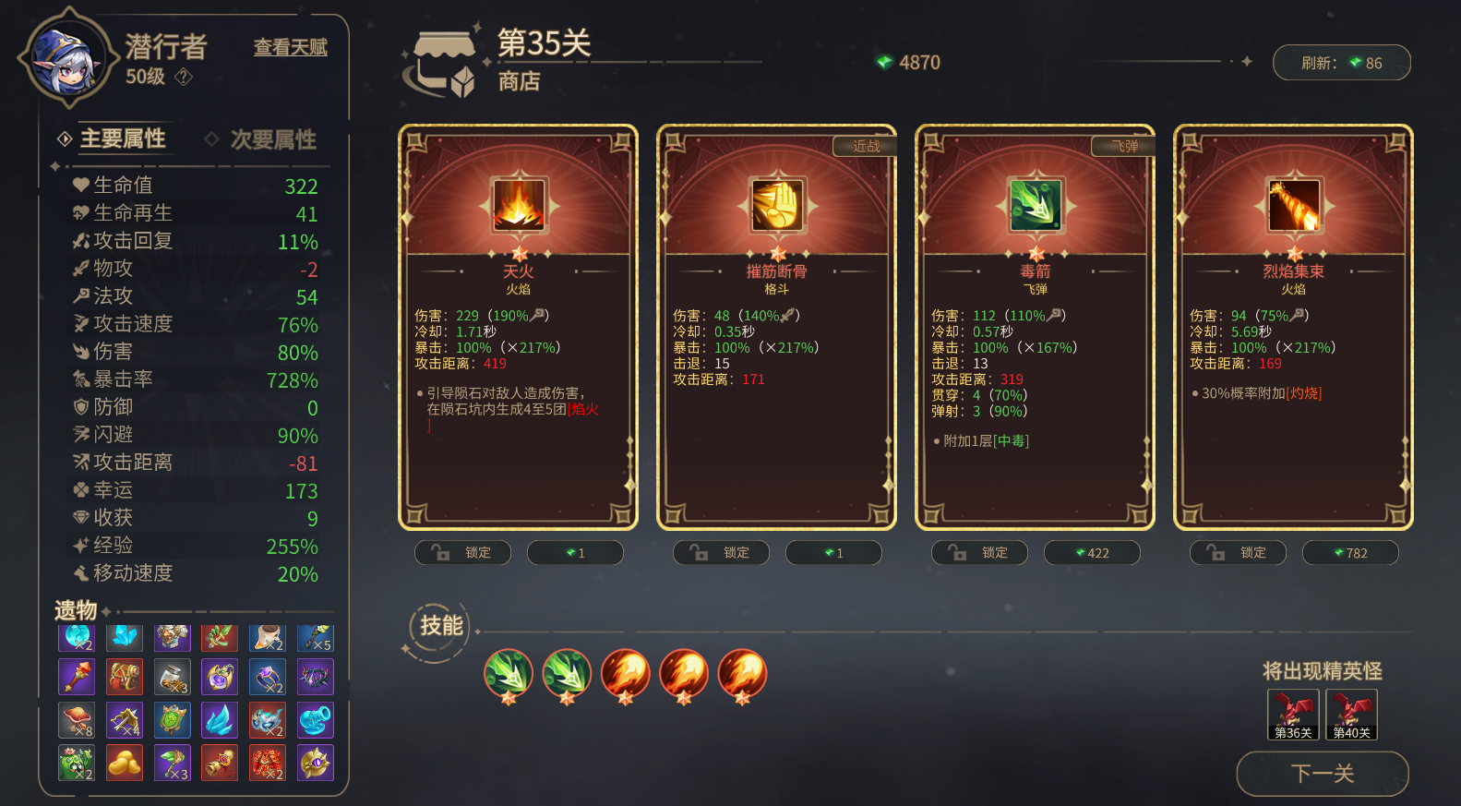The height and width of the screenshot is (806, 1461).
Task: Toggle lock 锁定 under the 烈焰集束 card
Action: 1239,552
